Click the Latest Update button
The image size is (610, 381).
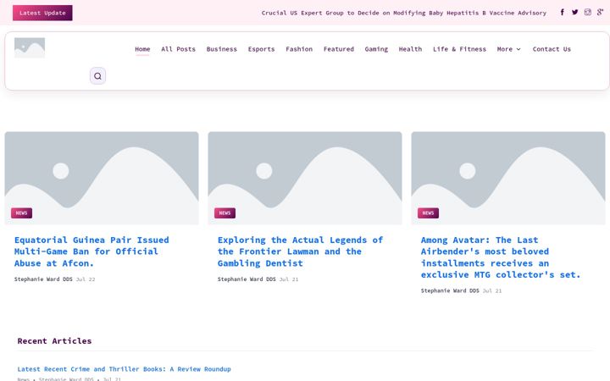click(x=42, y=13)
